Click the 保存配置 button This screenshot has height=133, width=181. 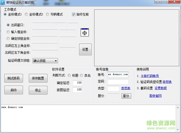coord(38,78)
